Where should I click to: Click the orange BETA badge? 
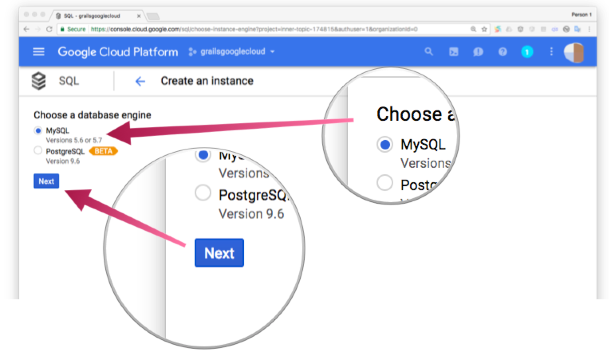103,151
